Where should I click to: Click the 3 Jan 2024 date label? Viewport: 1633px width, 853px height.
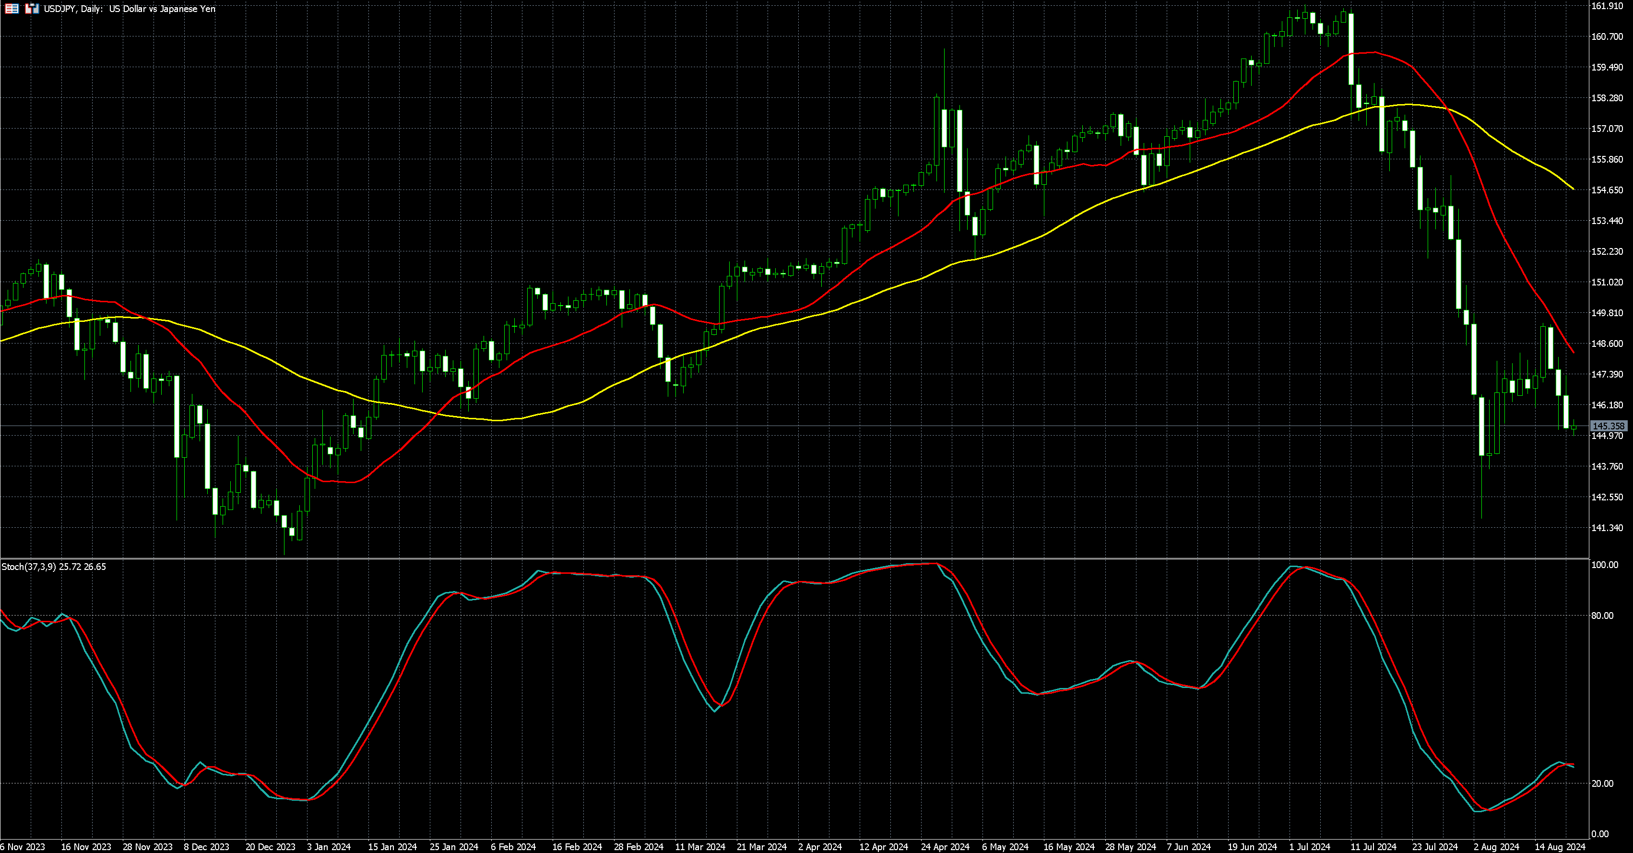click(x=328, y=847)
